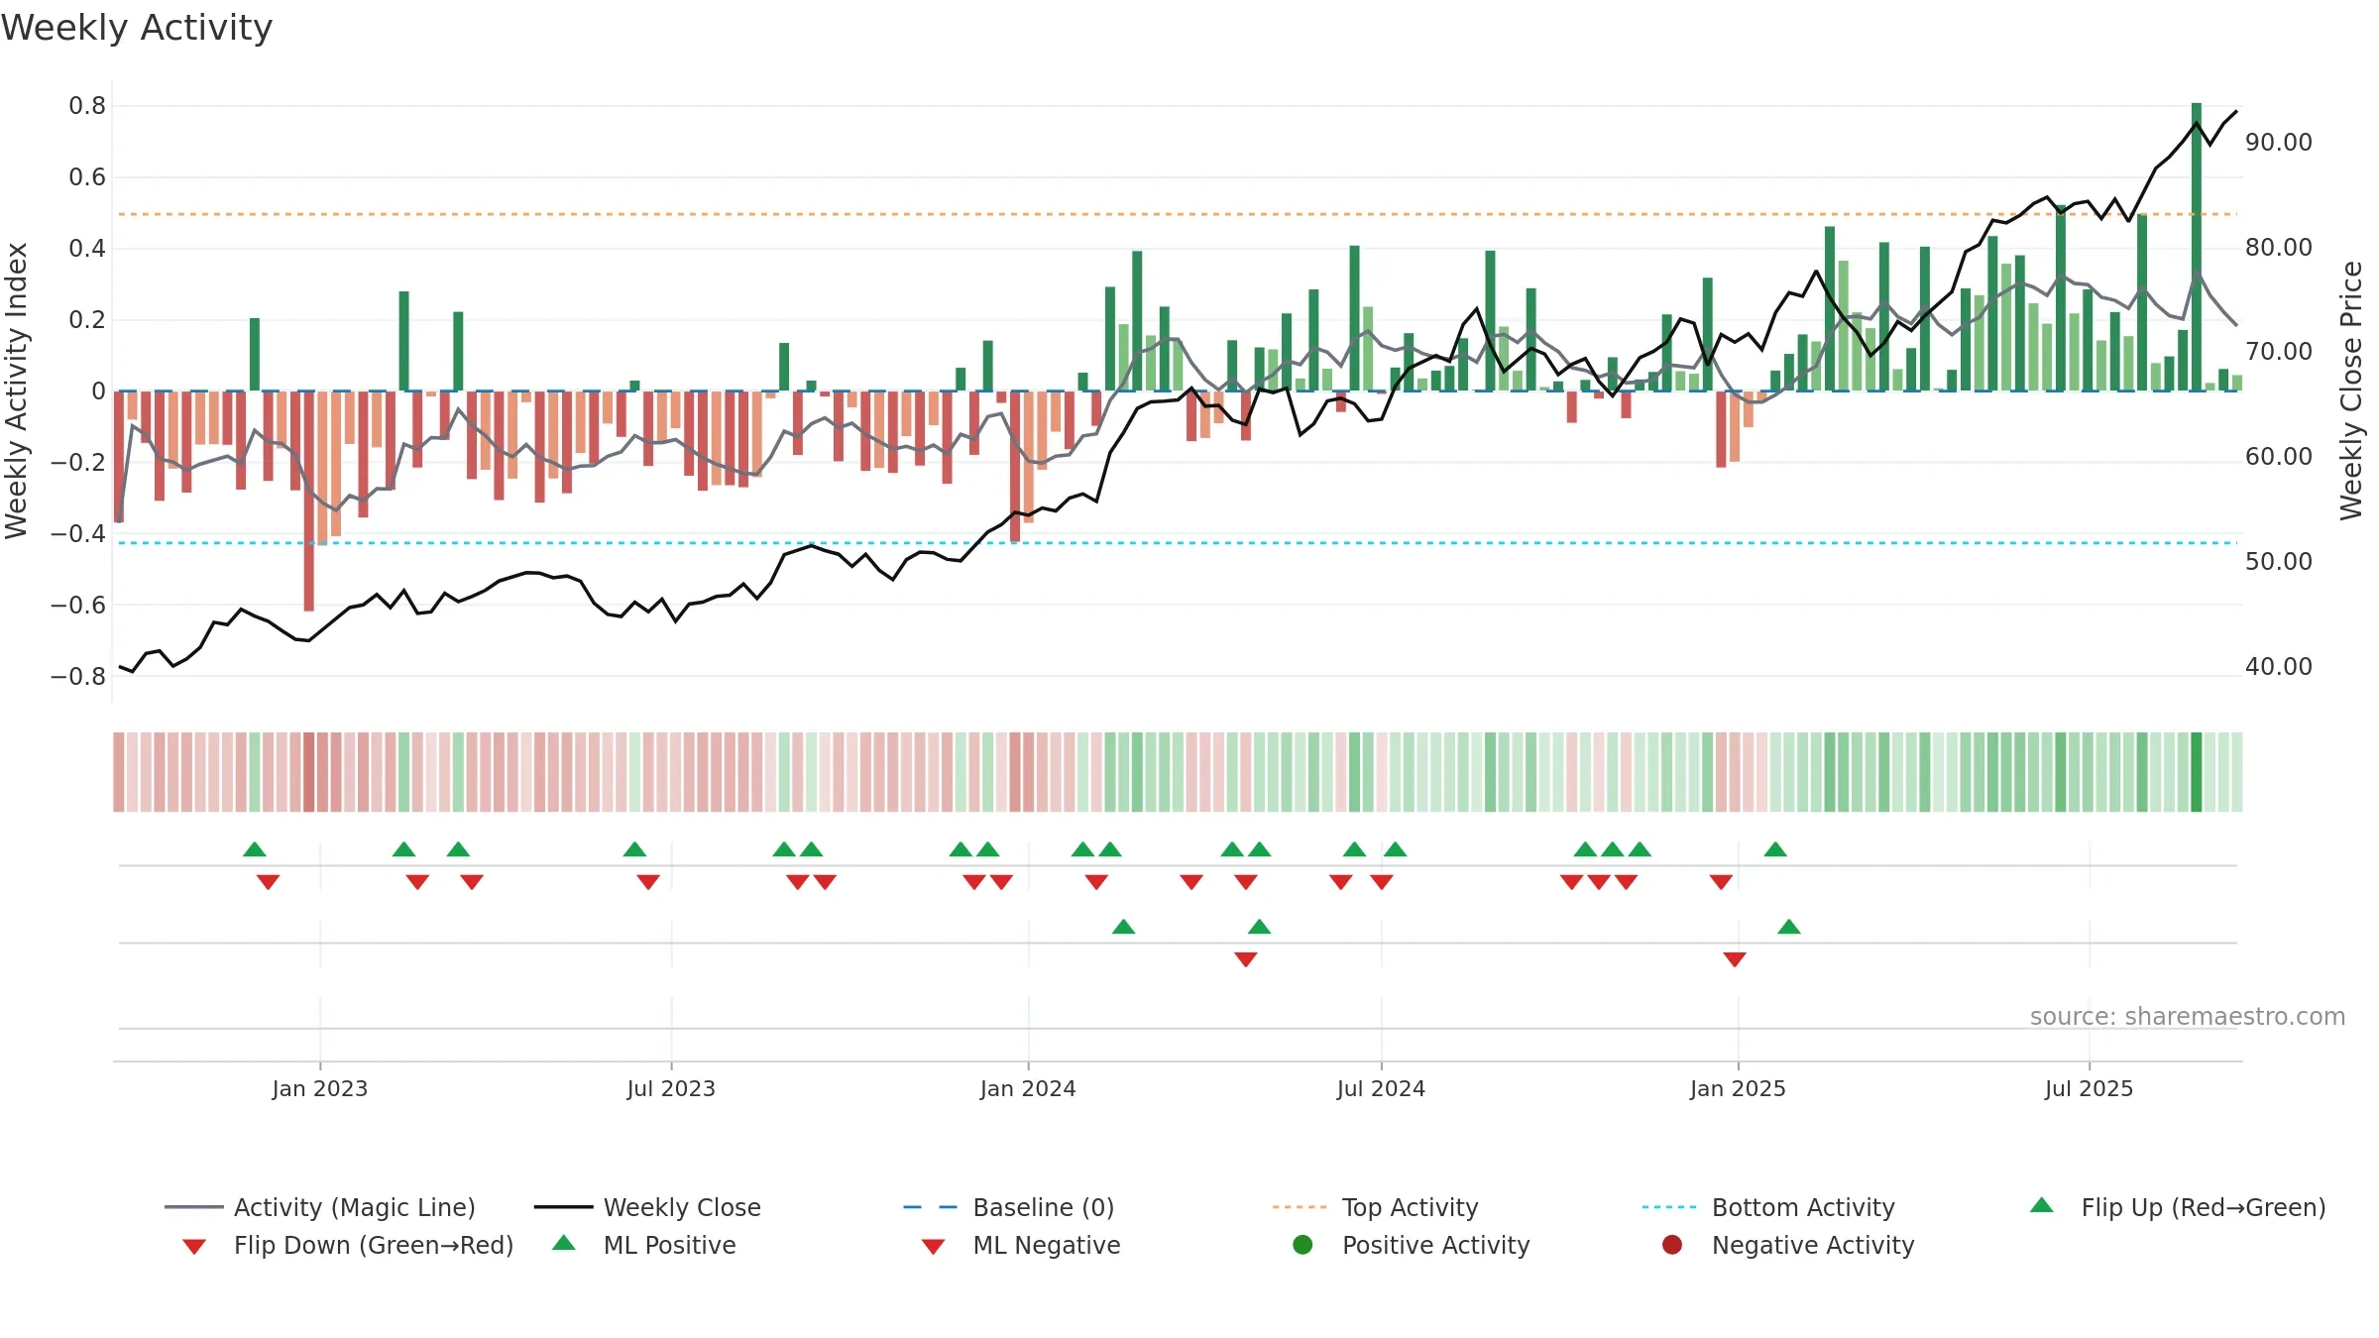This screenshot has width=2379, height=1338.
Task: Toggle the ML Negative legend entry
Action: coord(1021,1245)
